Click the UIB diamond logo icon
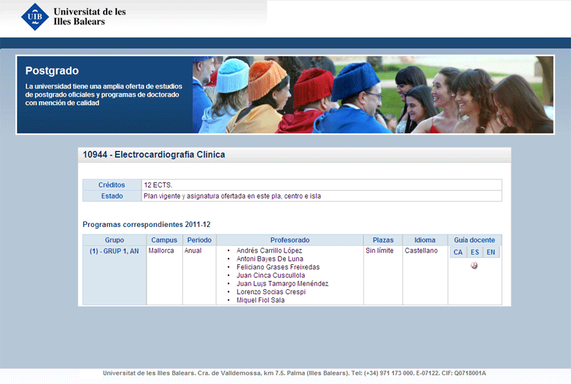 35,17
